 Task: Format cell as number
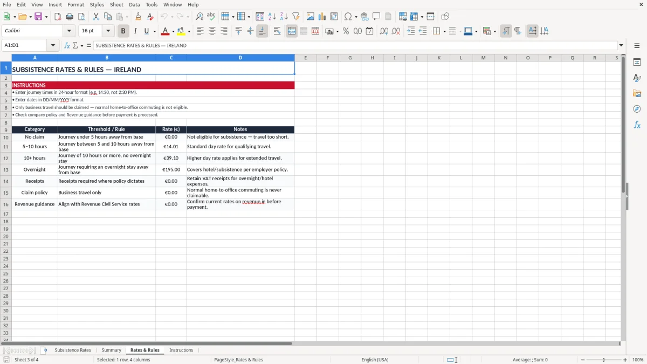[357, 31]
